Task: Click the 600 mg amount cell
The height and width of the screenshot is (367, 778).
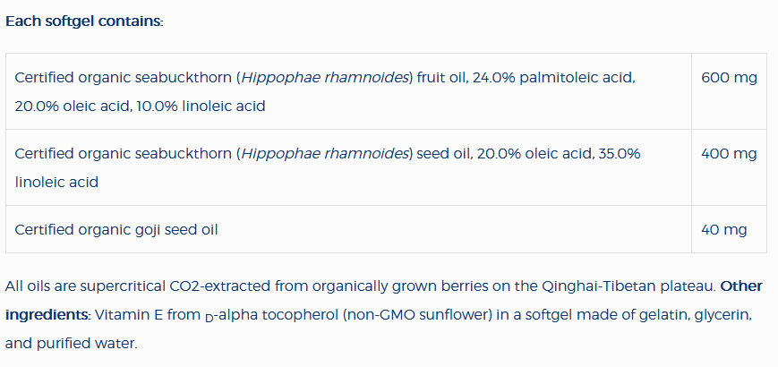Action: point(729,78)
